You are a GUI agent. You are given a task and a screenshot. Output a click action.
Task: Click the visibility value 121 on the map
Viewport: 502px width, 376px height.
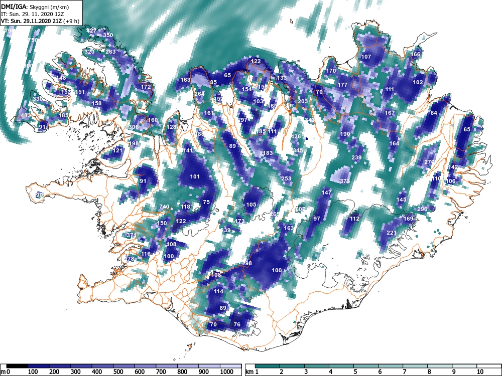pyautogui.click(x=118, y=150)
